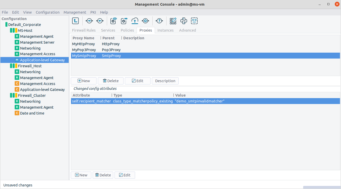The height and width of the screenshot is (189, 341).
Task: Select Networking under Firewall_Host
Action: 30,72
